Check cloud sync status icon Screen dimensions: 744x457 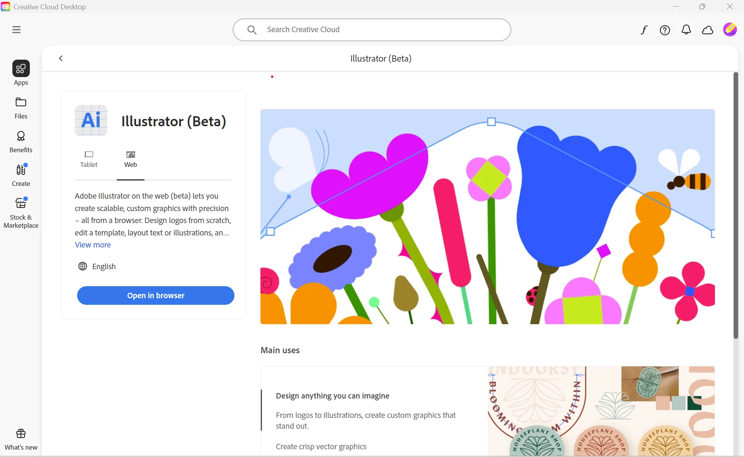[x=708, y=30]
